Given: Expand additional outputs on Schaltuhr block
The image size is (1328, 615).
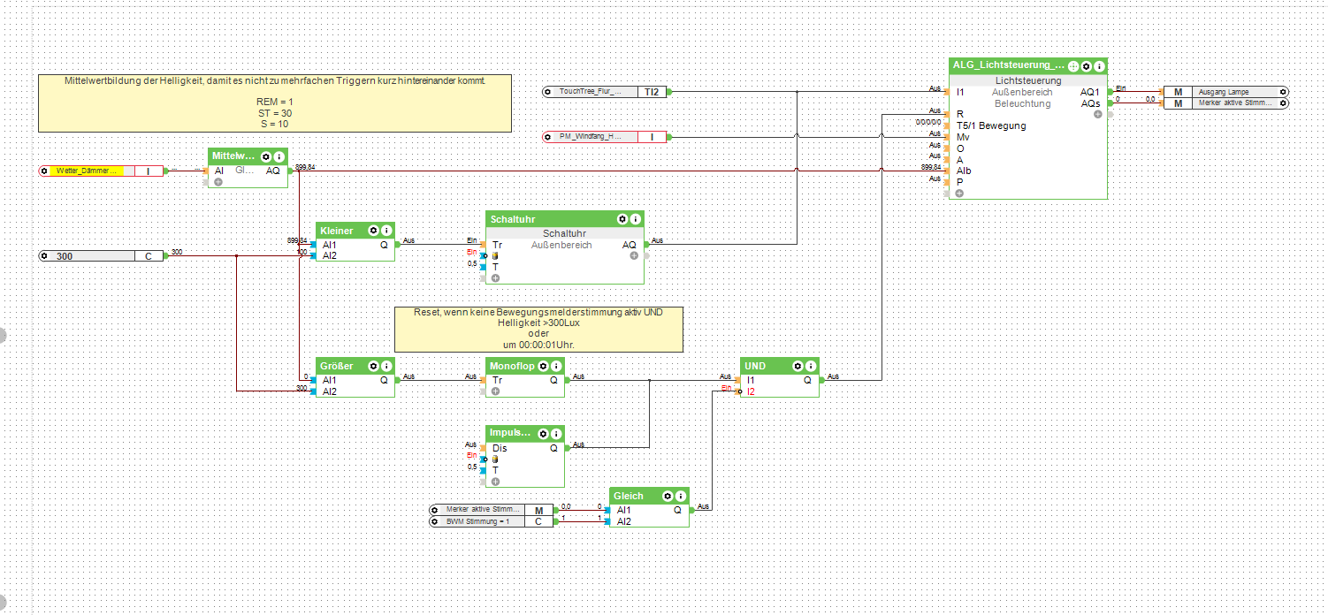Looking at the screenshot, I should (634, 255).
